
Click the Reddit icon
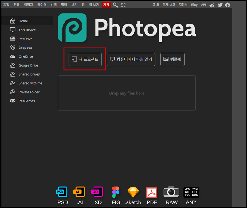[212, 5]
